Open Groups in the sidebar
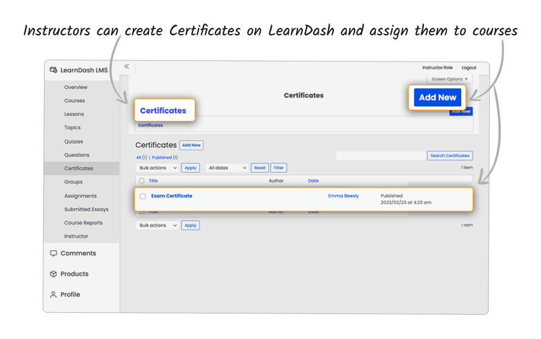The image size is (541, 339). pyautogui.click(x=73, y=182)
